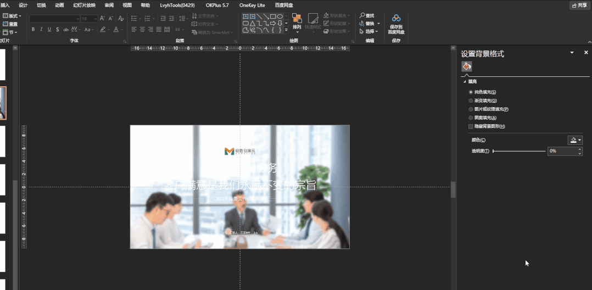
Task: Select picture or texture fill (图片或纹理填充)
Action: [489, 109]
